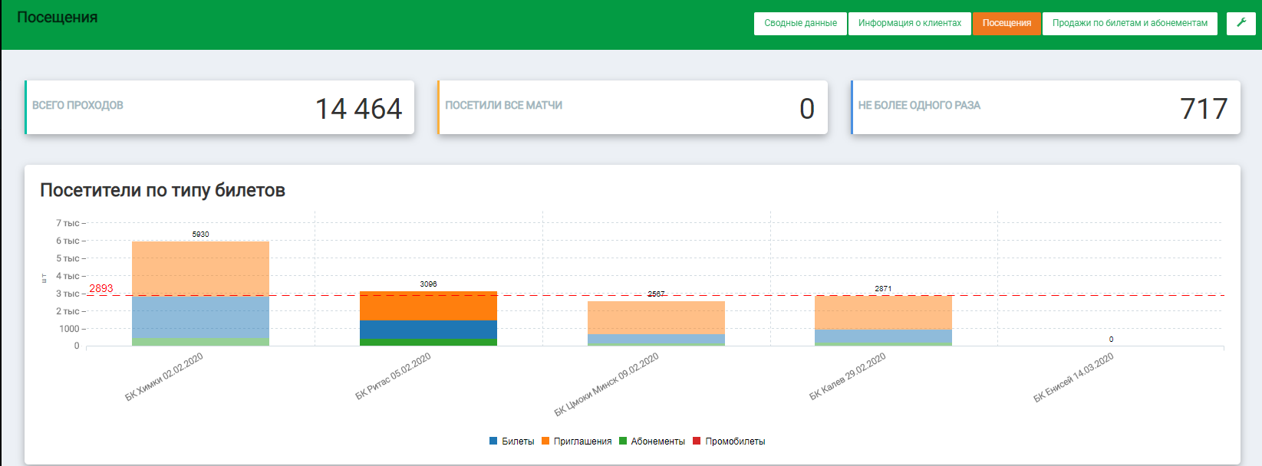This screenshot has width=1262, height=466.
Task: Click the dark blue segment of БК Ритас bar
Action: [x=428, y=330]
